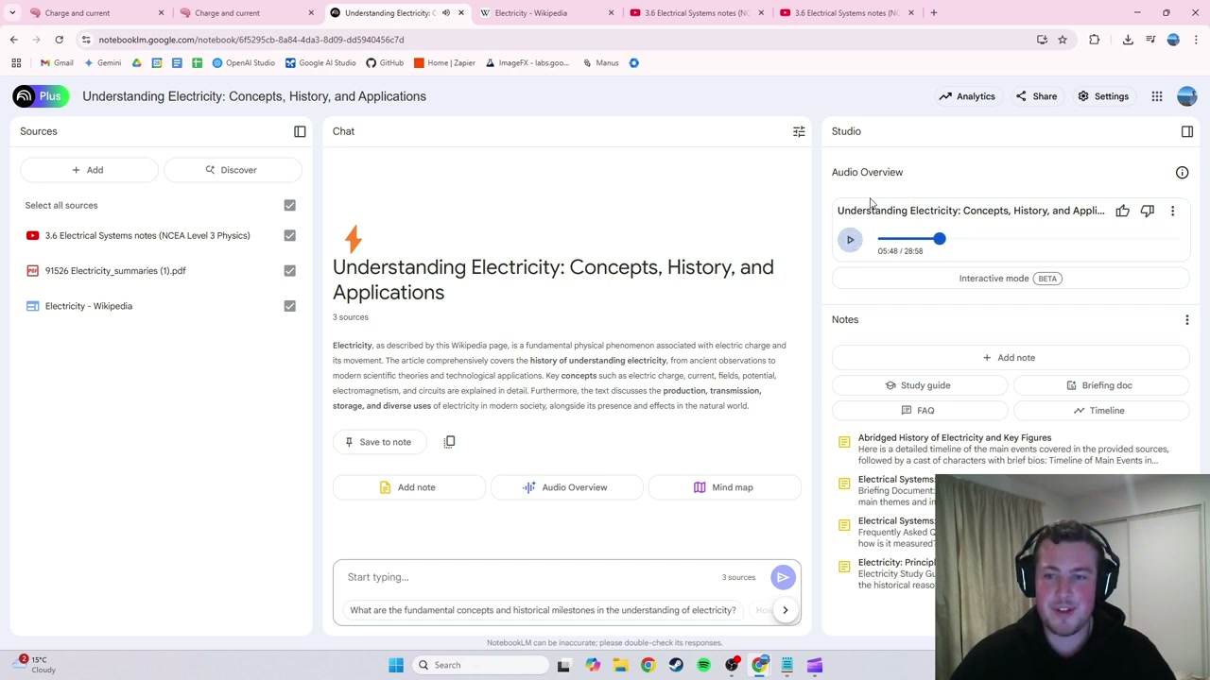Open Steam from taskbar
This screenshot has width=1210, height=680.
pyautogui.click(x=676, y=665)
